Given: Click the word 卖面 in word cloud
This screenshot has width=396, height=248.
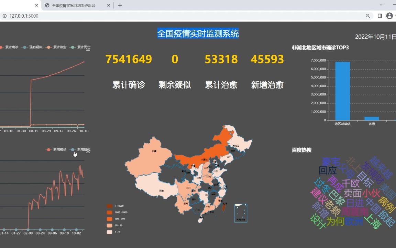Looking at the screenshot, I should [x=352, y=193].
